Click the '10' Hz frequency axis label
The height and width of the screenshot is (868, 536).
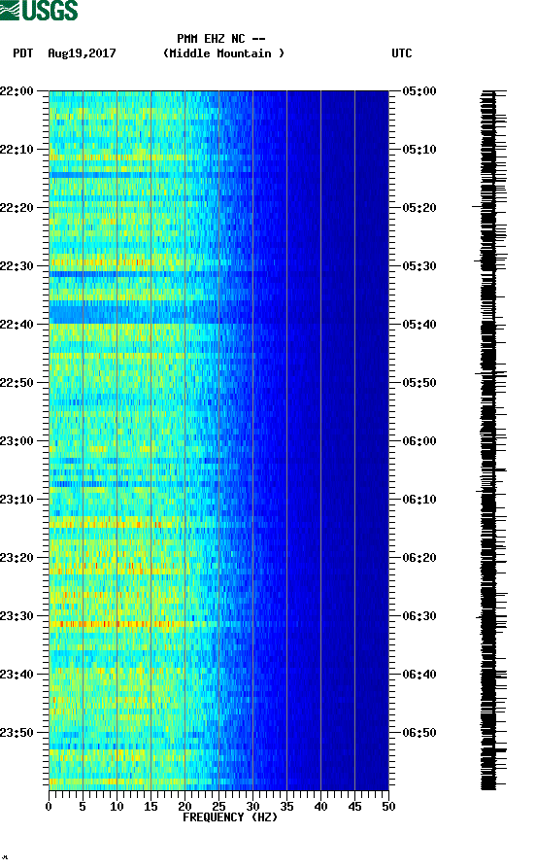point(117,807)
